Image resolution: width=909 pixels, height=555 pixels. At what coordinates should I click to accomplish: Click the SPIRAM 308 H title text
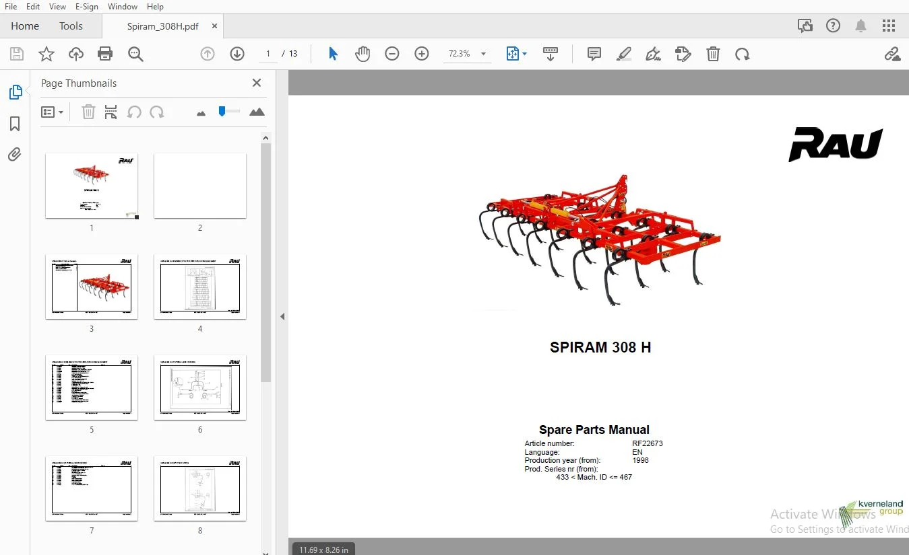point(600,347)
